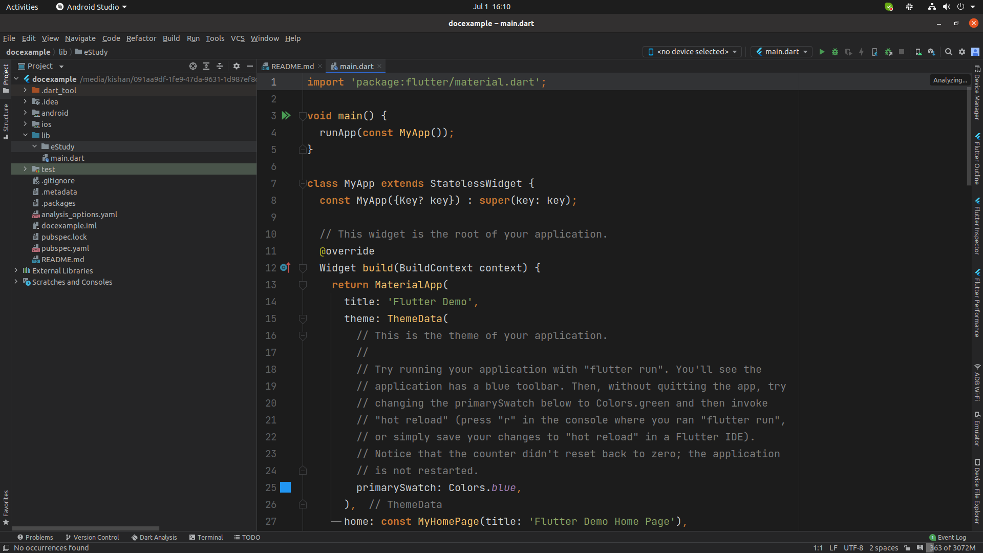The image size is (983, 553).
Task: Select opened file locate target icon
Action: (193, 66)
